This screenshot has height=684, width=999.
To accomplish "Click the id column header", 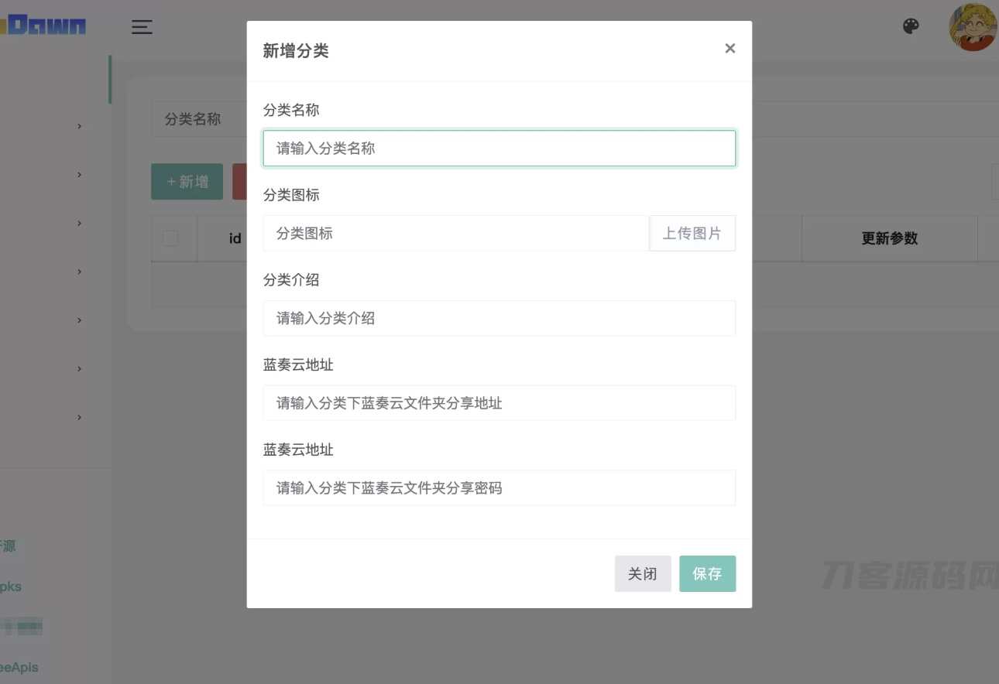I will click(235, 238).
